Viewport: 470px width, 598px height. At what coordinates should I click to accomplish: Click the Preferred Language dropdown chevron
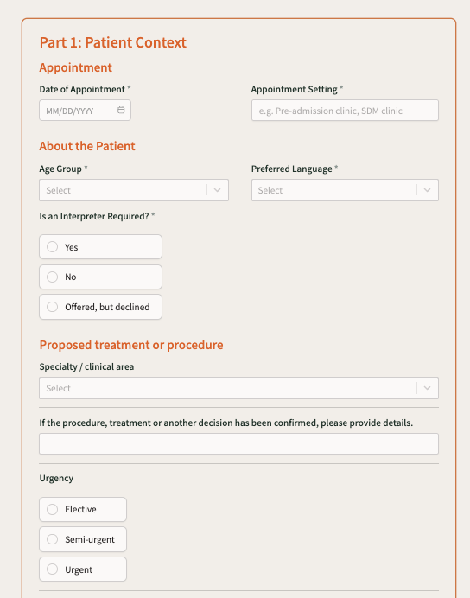tap(428, 190)
